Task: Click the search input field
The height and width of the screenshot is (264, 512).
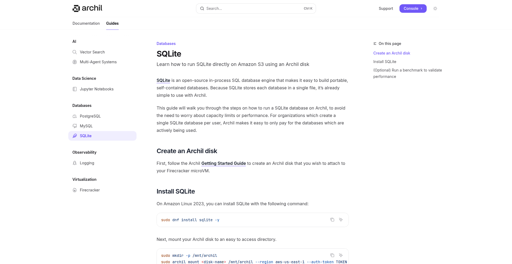Action: [253, 9]
